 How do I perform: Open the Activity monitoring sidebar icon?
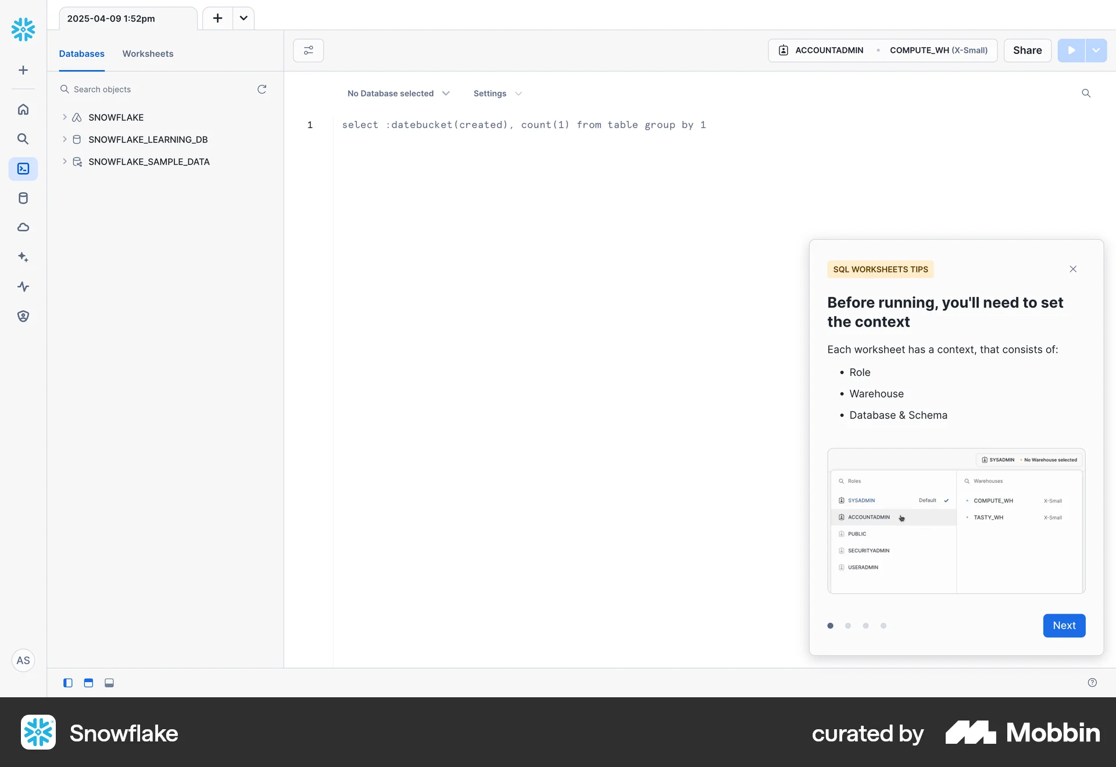(23, 286)
